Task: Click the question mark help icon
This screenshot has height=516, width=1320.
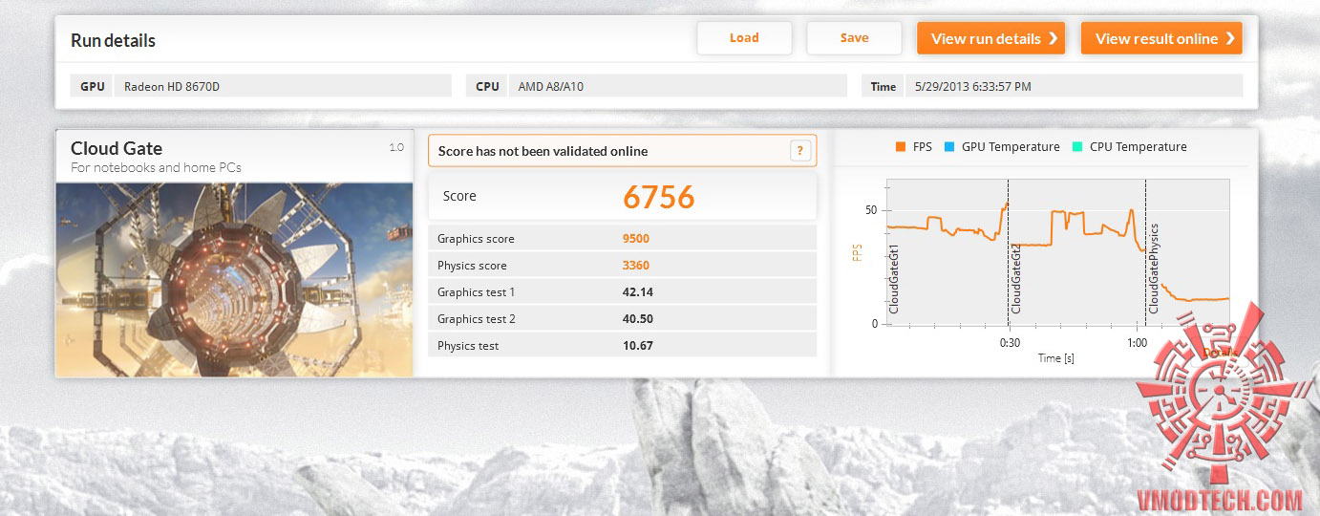Action: point(801,151)
